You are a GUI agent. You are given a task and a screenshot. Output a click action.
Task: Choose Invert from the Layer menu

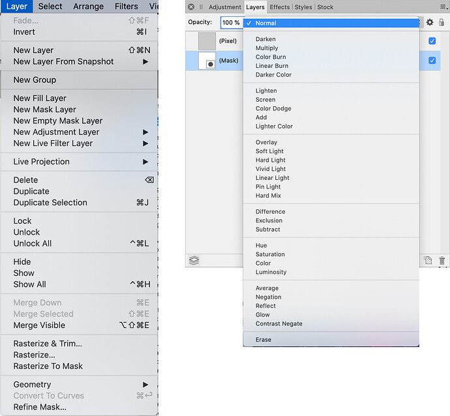(x=80, y=32)
